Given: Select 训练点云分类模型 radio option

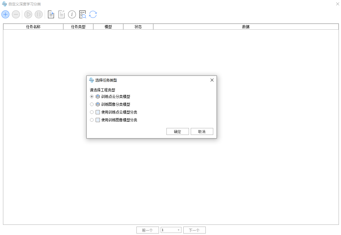Looking at the screenshot, I should pyautogui.click(x=92, y=97).
